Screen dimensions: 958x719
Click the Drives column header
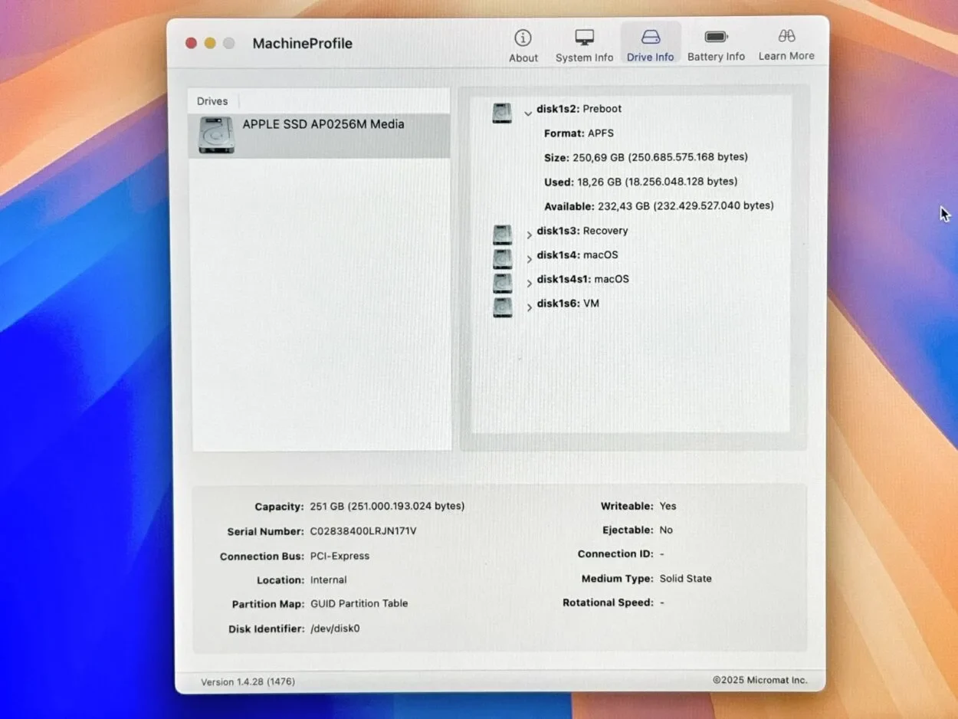pos(212,101)
